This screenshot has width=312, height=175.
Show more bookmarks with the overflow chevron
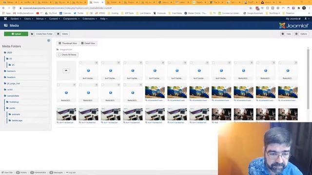point(309,13)
